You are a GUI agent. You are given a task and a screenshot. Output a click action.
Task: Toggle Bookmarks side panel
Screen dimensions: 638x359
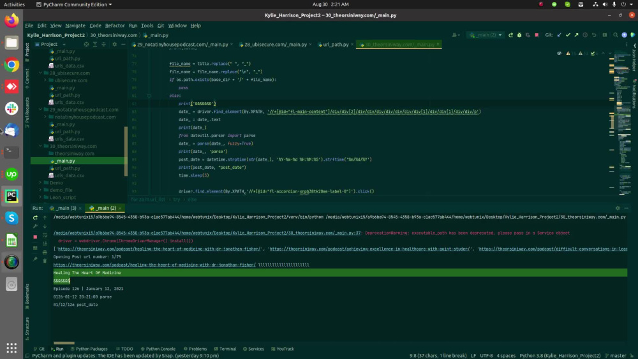click(27, 297)
